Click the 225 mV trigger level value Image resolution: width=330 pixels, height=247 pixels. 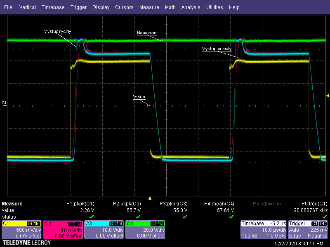coord(319,230)
